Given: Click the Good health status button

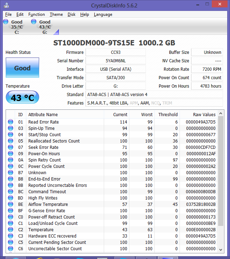Looking at the screenshot, I should [22, 68].
